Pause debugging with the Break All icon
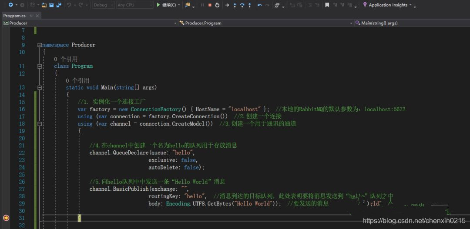The width and height of the screenshot is (470, 229). click(x=202, y=5)
